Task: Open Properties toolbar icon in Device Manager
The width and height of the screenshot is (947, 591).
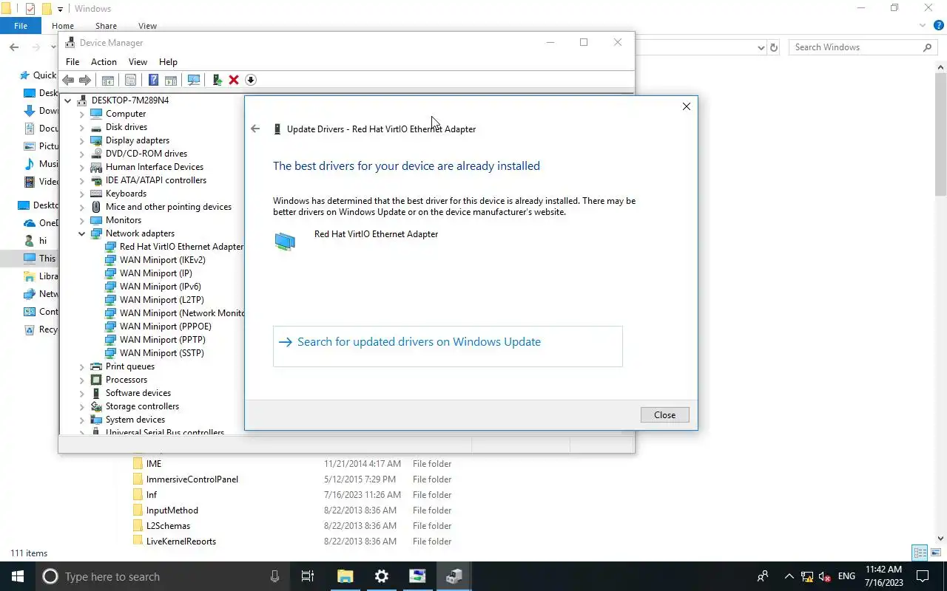Action: tap(130, 80)
